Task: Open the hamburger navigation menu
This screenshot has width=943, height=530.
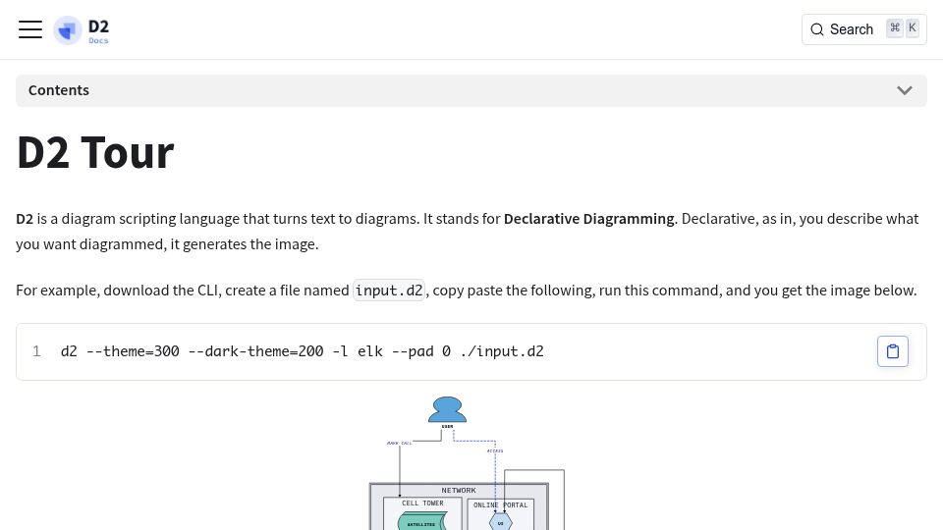Action: (30, 29)
